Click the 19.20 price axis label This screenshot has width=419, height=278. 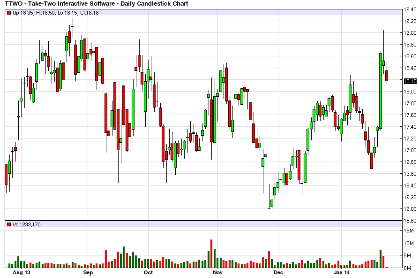point(410,21)
